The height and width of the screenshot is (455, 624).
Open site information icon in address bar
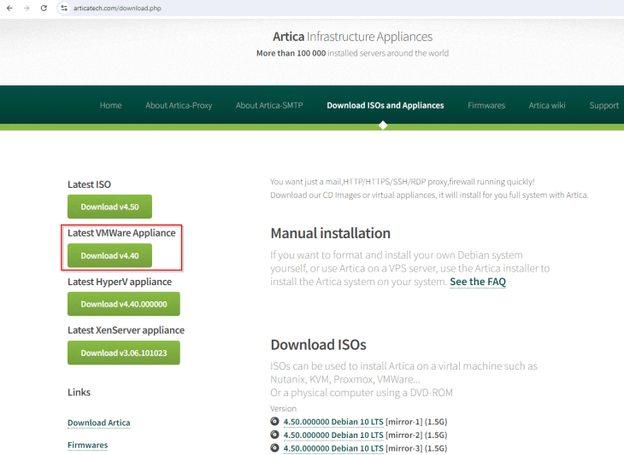[64, 8]
